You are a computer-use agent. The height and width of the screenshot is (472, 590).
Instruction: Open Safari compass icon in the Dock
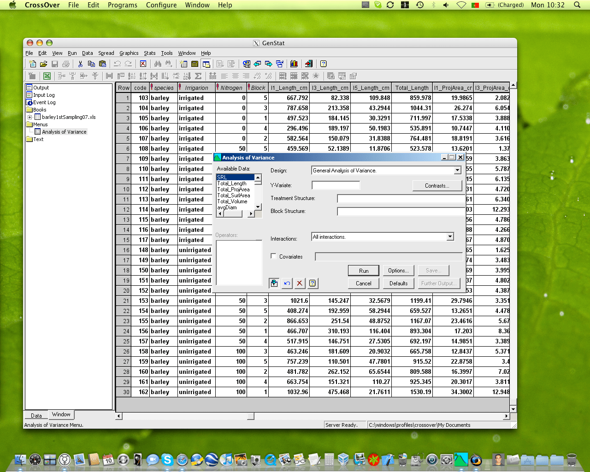pos(182,460)
